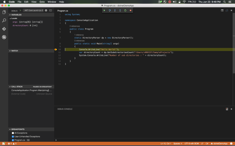Click the status bar feedback smiley
This screenshot has height=146, width=235.
coord(231,144)
